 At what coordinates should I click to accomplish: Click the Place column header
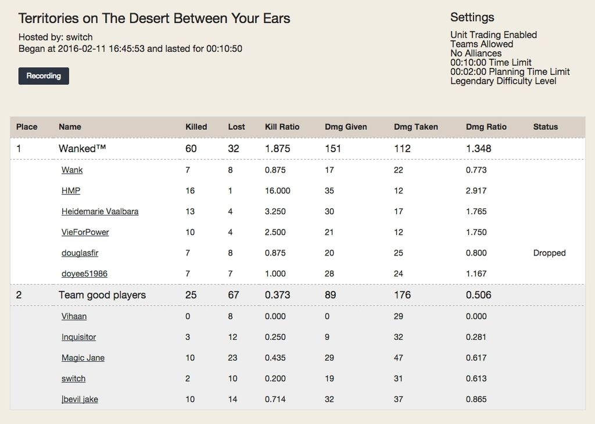point(27,127)
